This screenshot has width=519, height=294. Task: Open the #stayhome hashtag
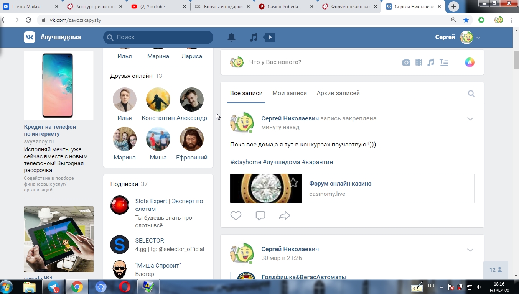coord(245,162)
